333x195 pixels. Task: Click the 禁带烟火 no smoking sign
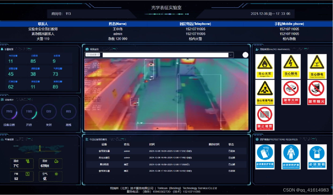(x=317, y=92)
